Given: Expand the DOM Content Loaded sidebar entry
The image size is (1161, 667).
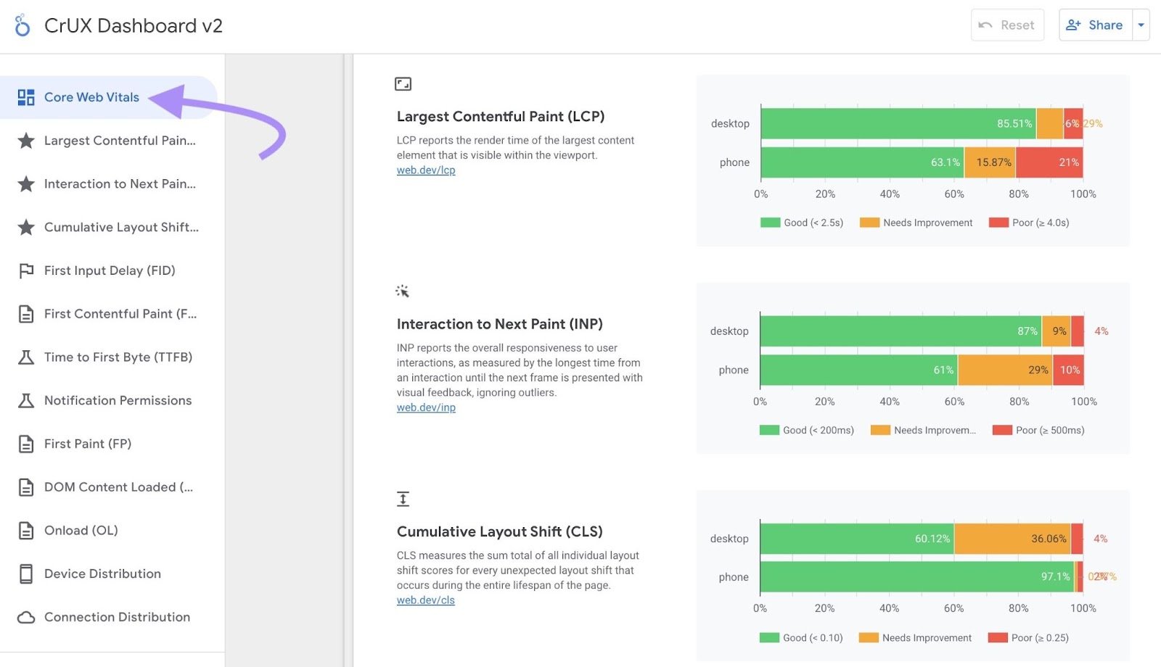Looking at the screenshot, I should [x=118, y=486].
